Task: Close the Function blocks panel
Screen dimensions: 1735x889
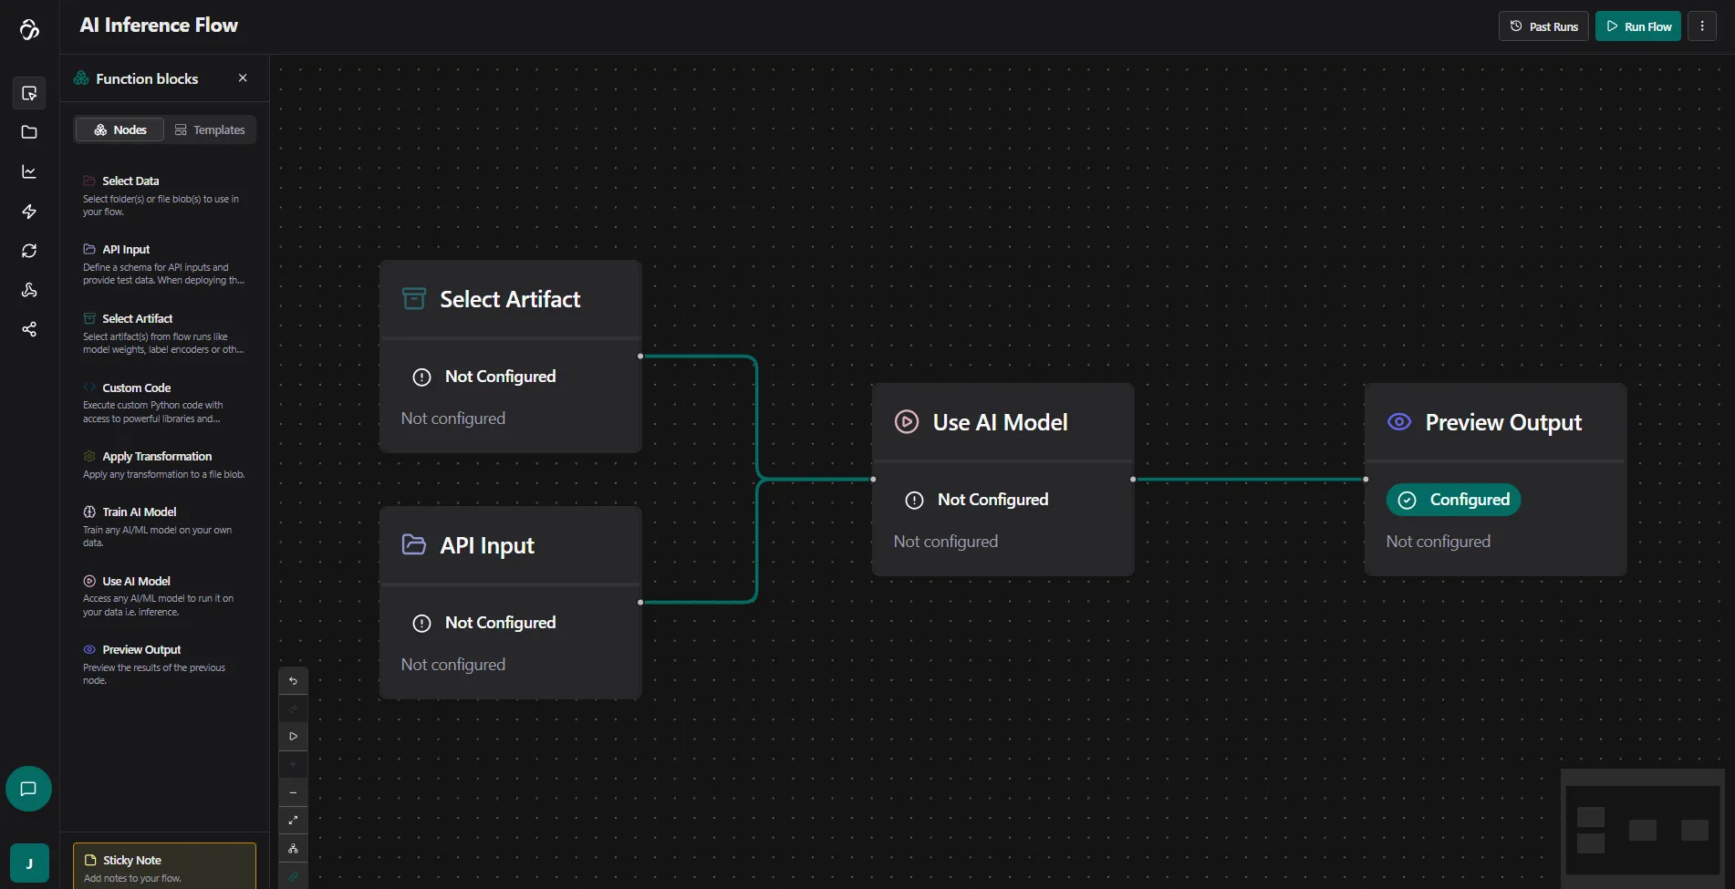Action: [243, 78]
